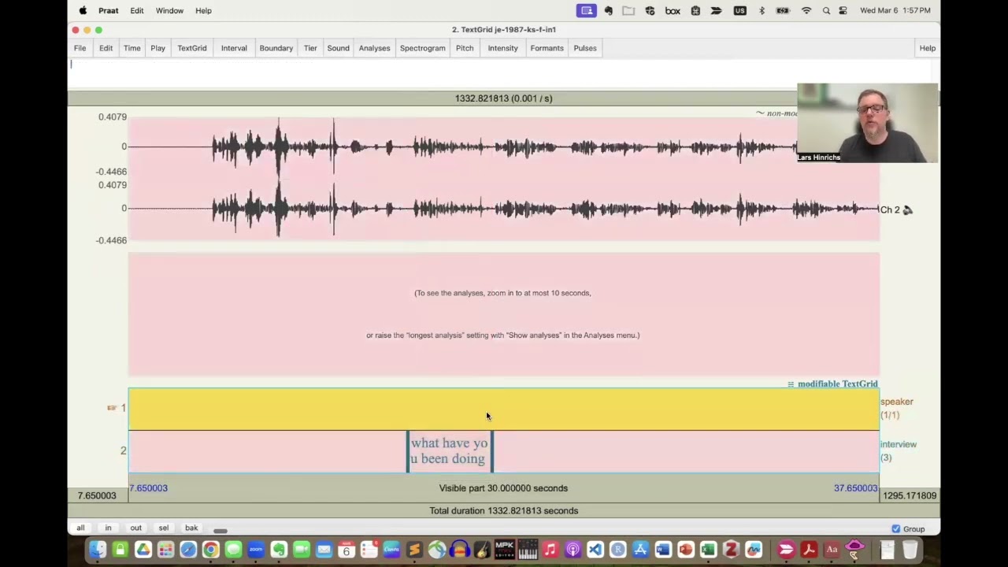Image resolution: width=1008 pixels, height=567 pixels.
Task: Open Google Drive from the dock
Action: [143, 549]
